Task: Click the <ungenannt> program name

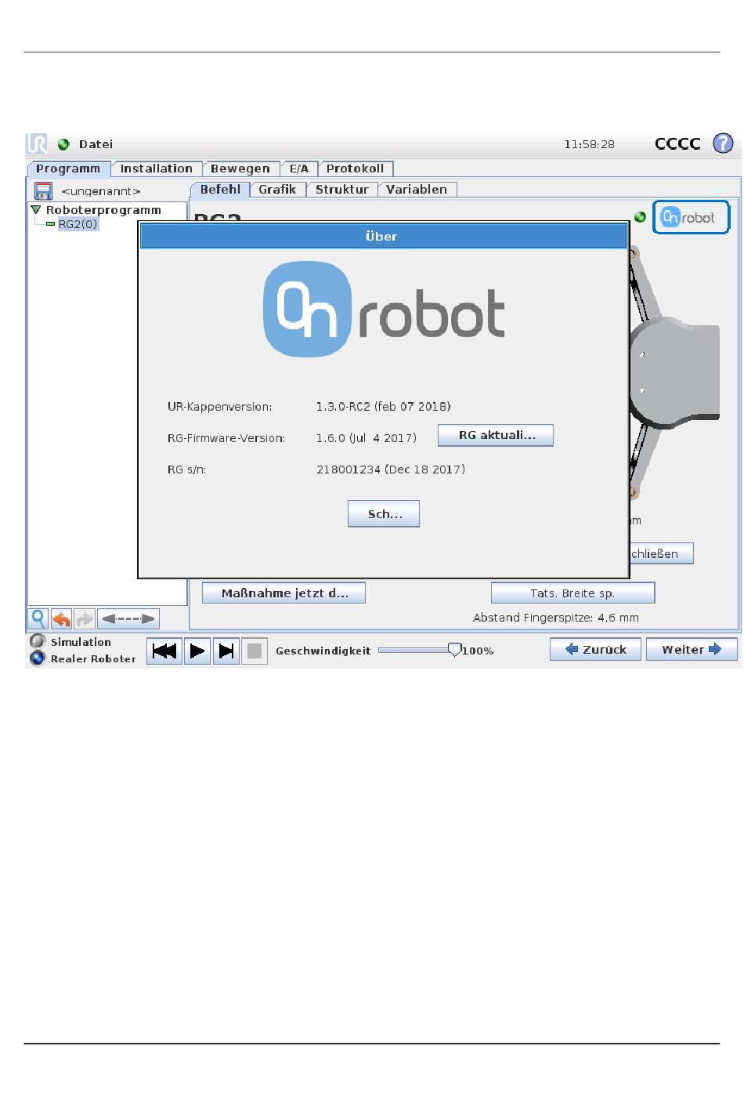Action: [101, 191]
